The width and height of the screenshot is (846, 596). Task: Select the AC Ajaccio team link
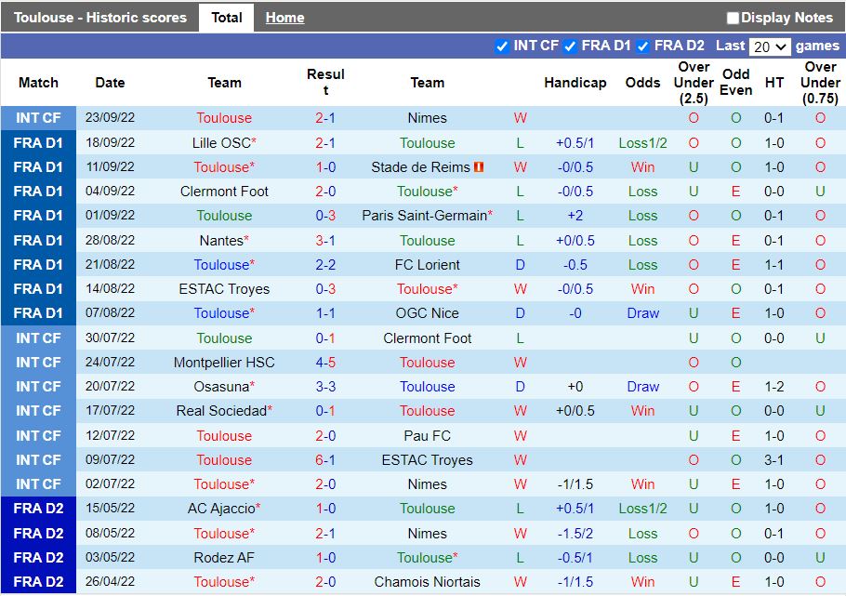point(221,509)
